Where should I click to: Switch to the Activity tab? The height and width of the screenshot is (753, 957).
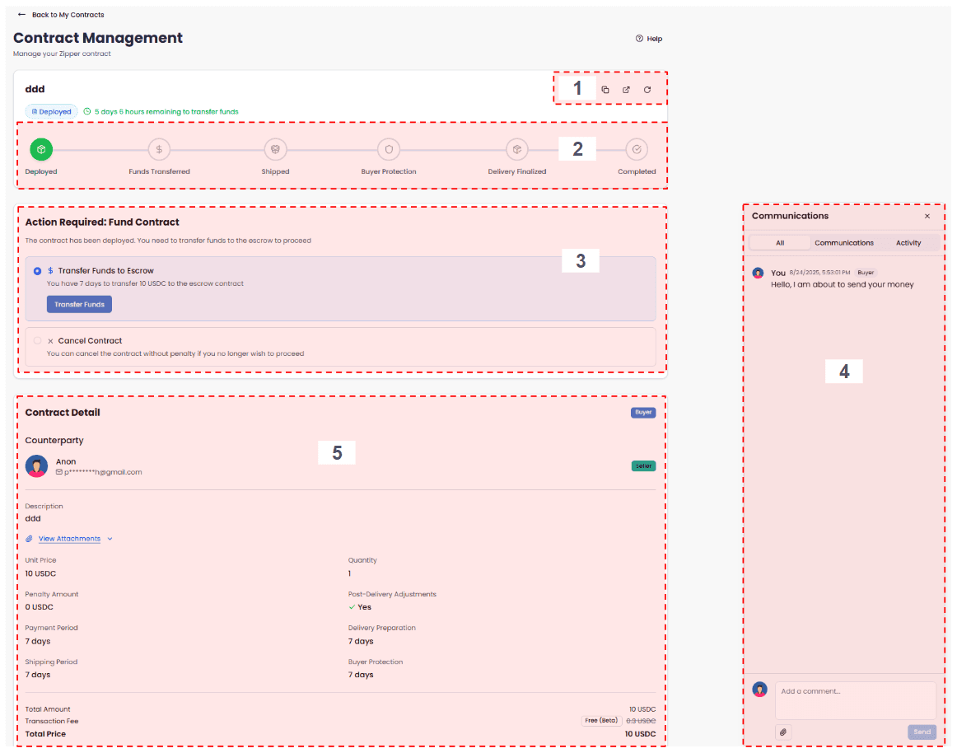tap(908, 242)
